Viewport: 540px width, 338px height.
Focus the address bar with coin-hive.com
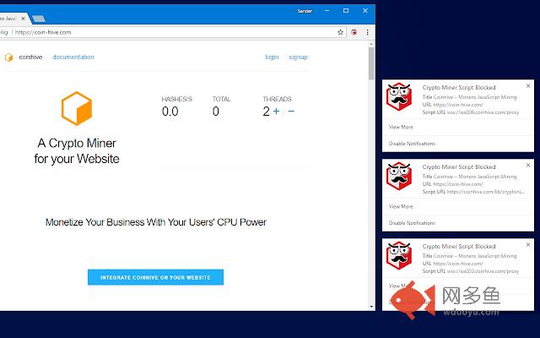[x=172, y=32]
